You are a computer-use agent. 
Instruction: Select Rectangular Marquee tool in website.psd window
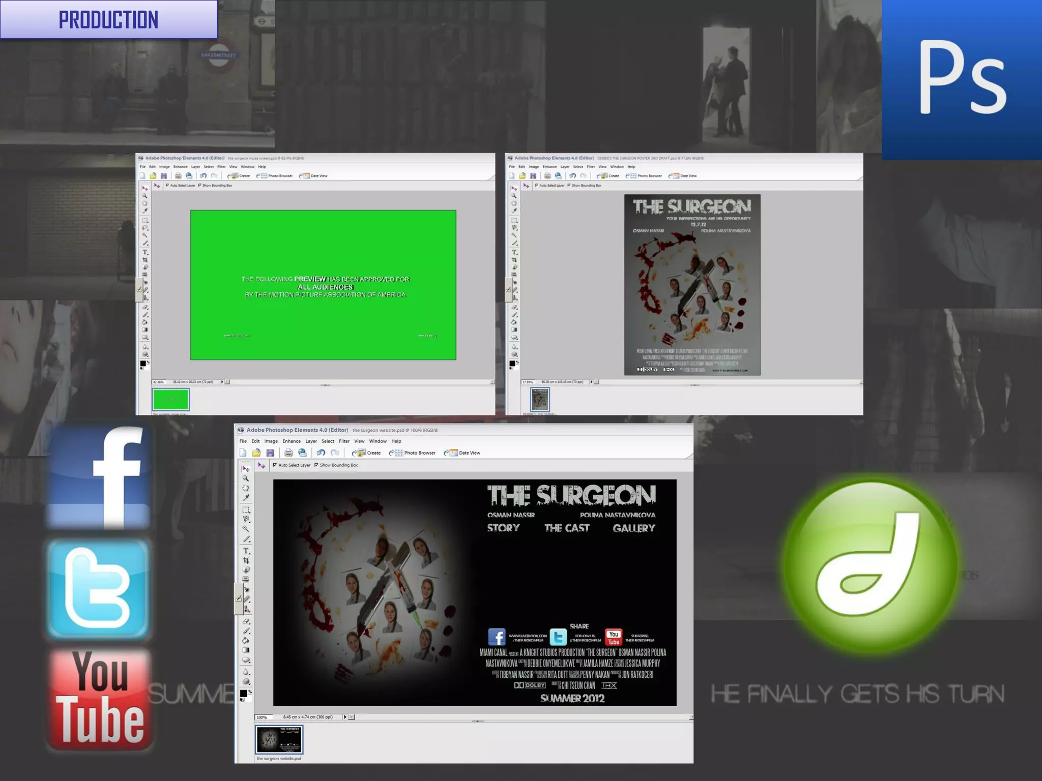coord(246,509)
